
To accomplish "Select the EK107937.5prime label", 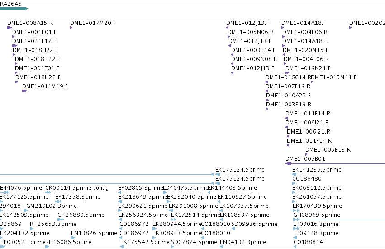I will [x=244, y=206].
